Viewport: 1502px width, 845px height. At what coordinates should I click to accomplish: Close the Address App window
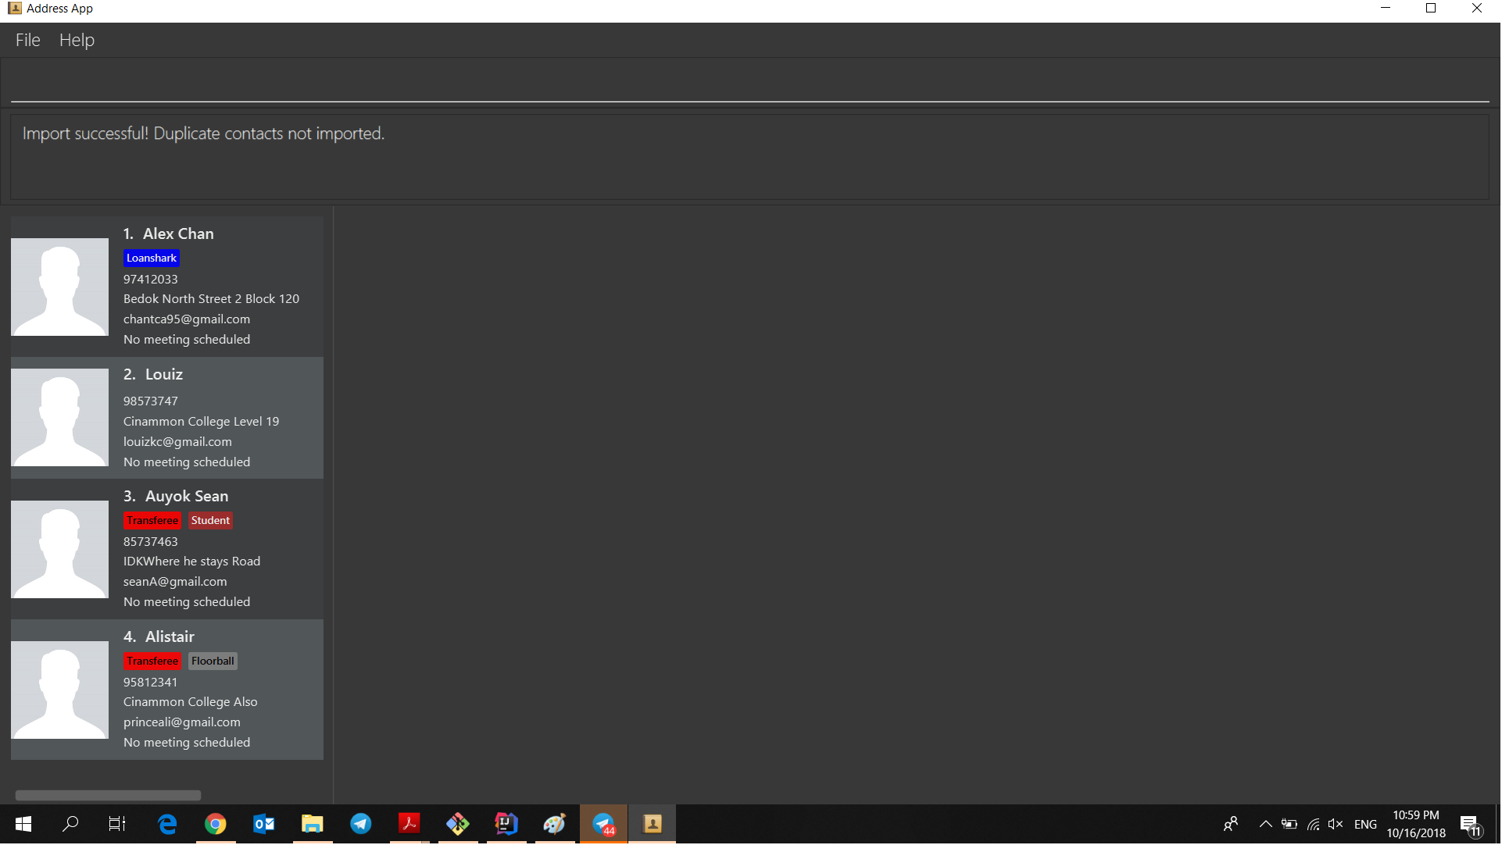point(1478,9)
